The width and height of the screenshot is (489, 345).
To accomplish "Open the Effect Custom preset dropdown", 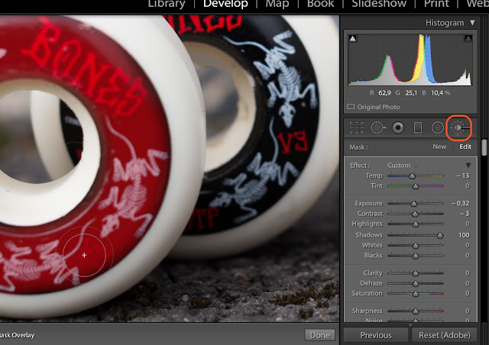I will click(x=403, y=165).
